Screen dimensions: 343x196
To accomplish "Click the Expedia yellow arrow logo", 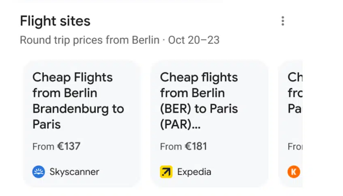I will click(166, 172).
